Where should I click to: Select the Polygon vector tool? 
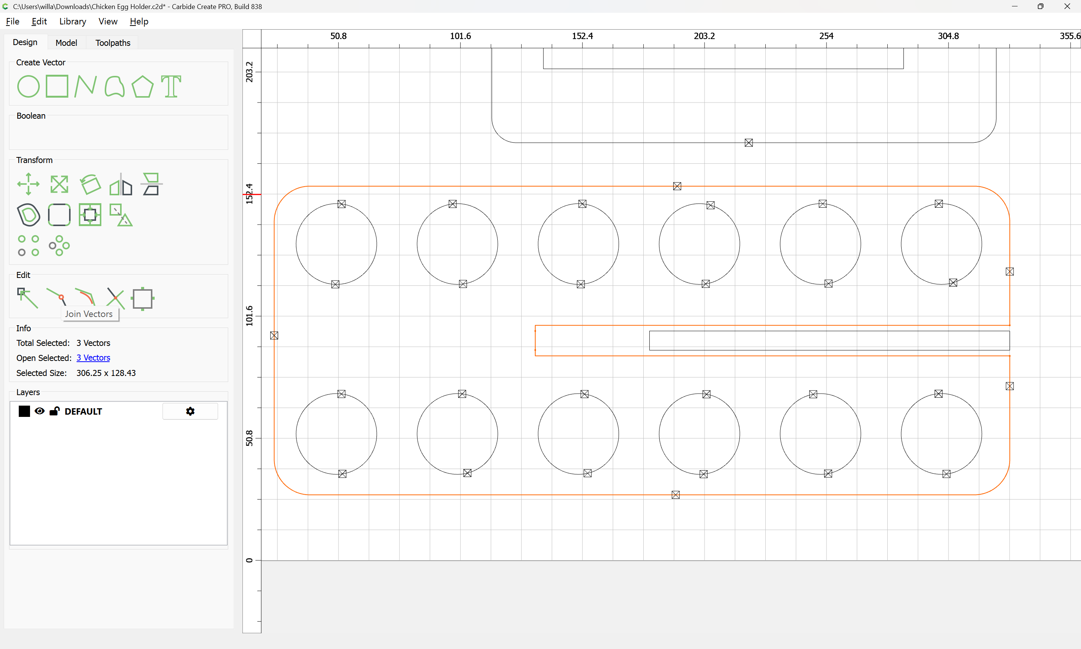pyautogui.click(x=142, y=86)
